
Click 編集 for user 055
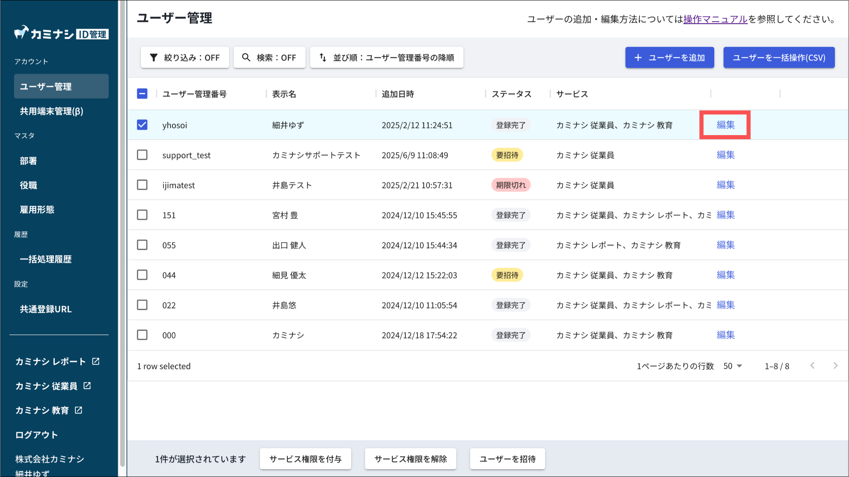click(x=725, y=245)
